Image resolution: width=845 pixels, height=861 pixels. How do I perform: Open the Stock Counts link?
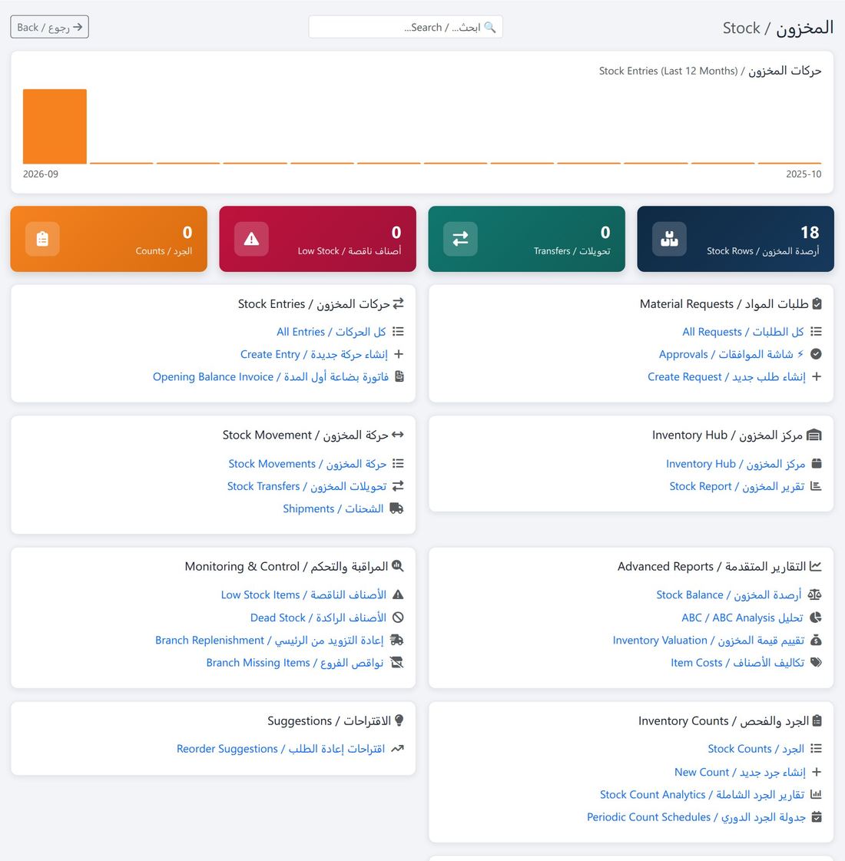[756, 748]
